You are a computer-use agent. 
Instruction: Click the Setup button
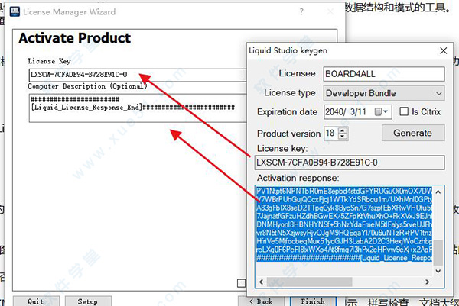coord(87,301)
